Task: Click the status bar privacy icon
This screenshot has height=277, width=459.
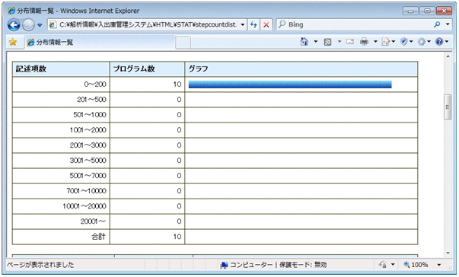Action: click(x=383, y=265)
